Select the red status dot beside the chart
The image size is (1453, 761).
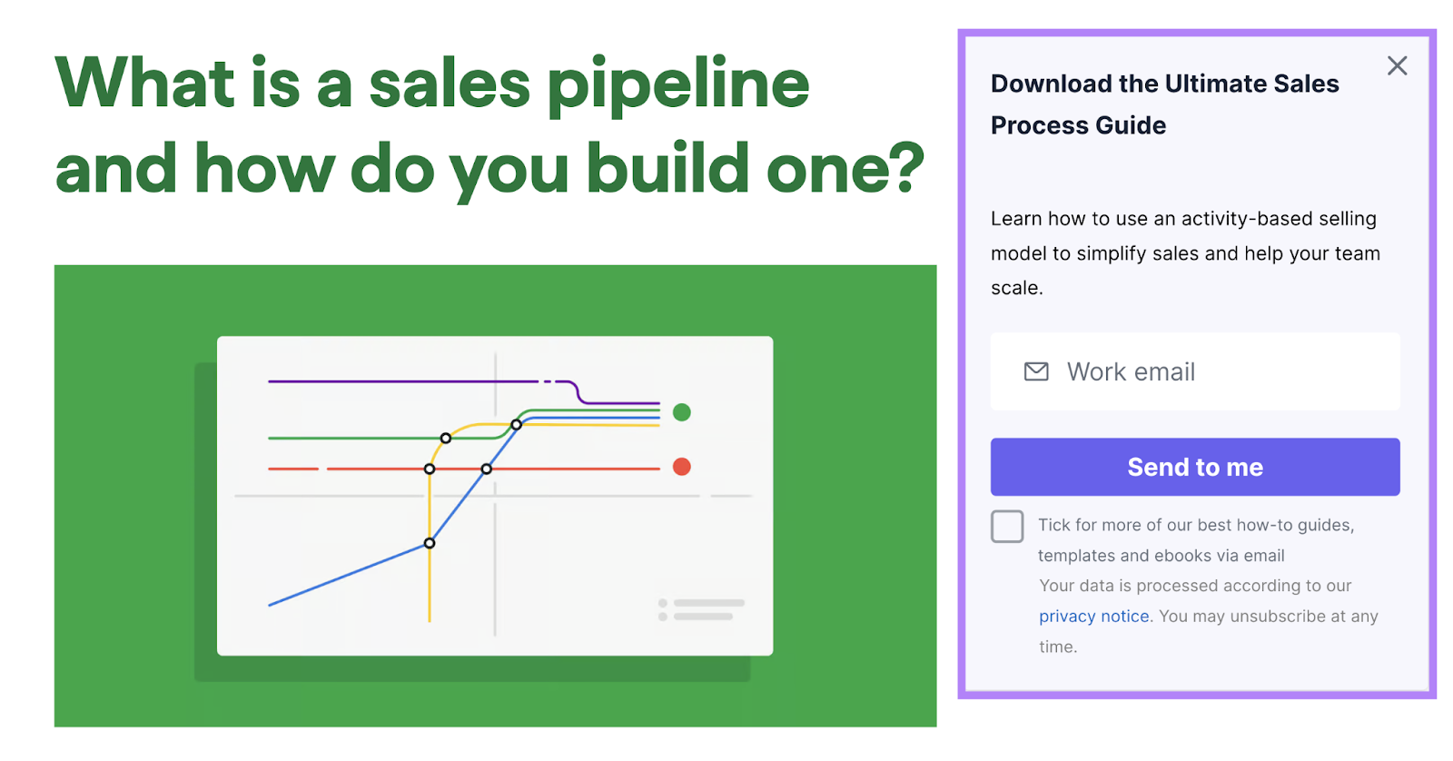pyautogui.click(x=681, y=466)
